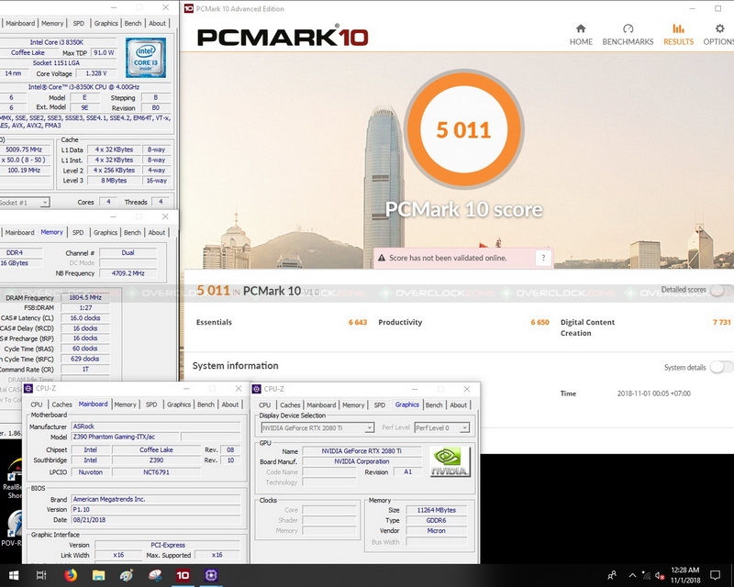Viewport: 734px width, 587px height.
Task: Open Bench tab in the DRAM Frequency window
Action: click(x=132, y=232)
